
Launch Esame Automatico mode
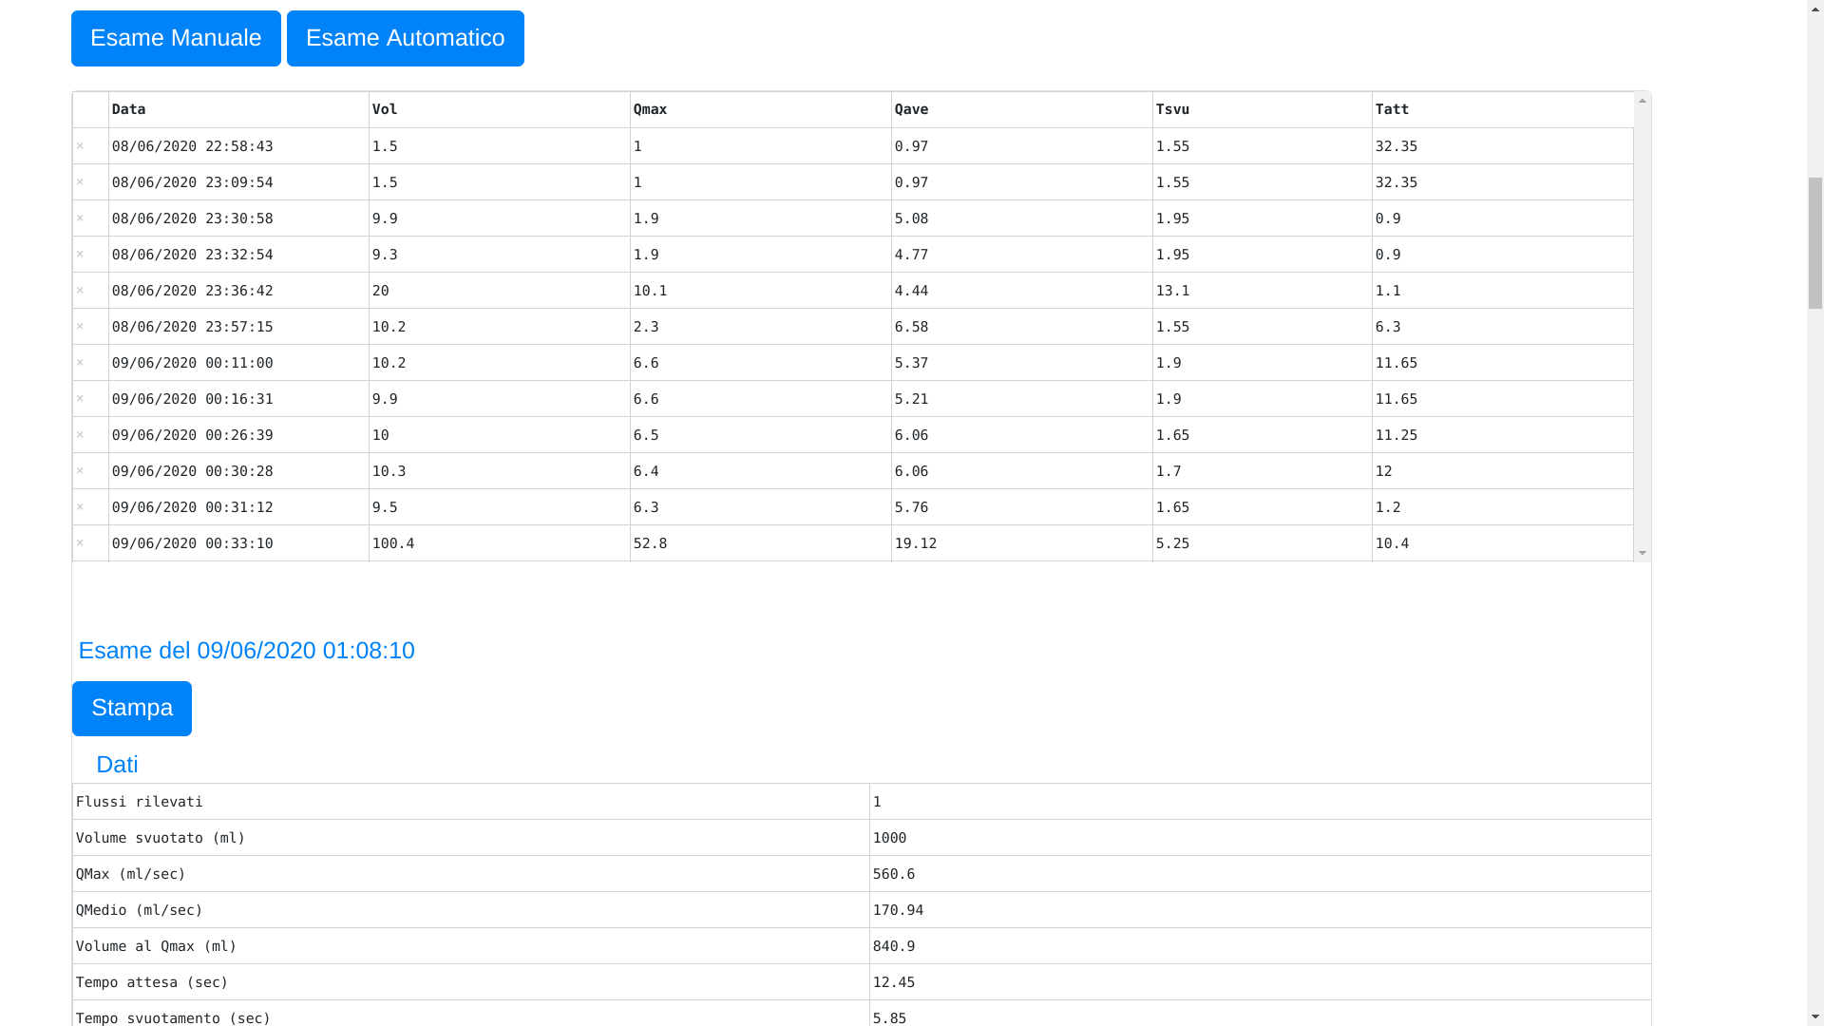tap(406, 38)
